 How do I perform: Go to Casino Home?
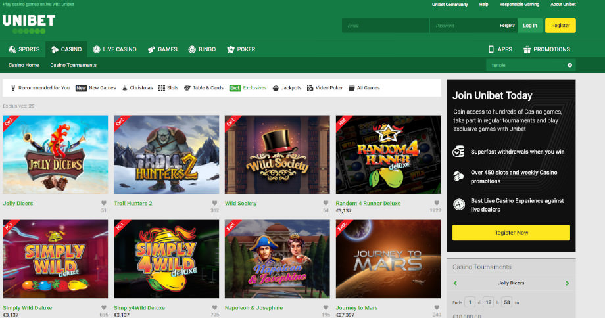[x=24, y=65]
